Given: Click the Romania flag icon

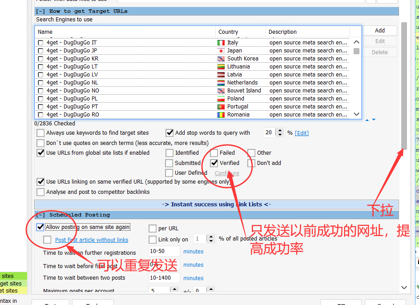Looking at the screenshot, I should [221, 114].
